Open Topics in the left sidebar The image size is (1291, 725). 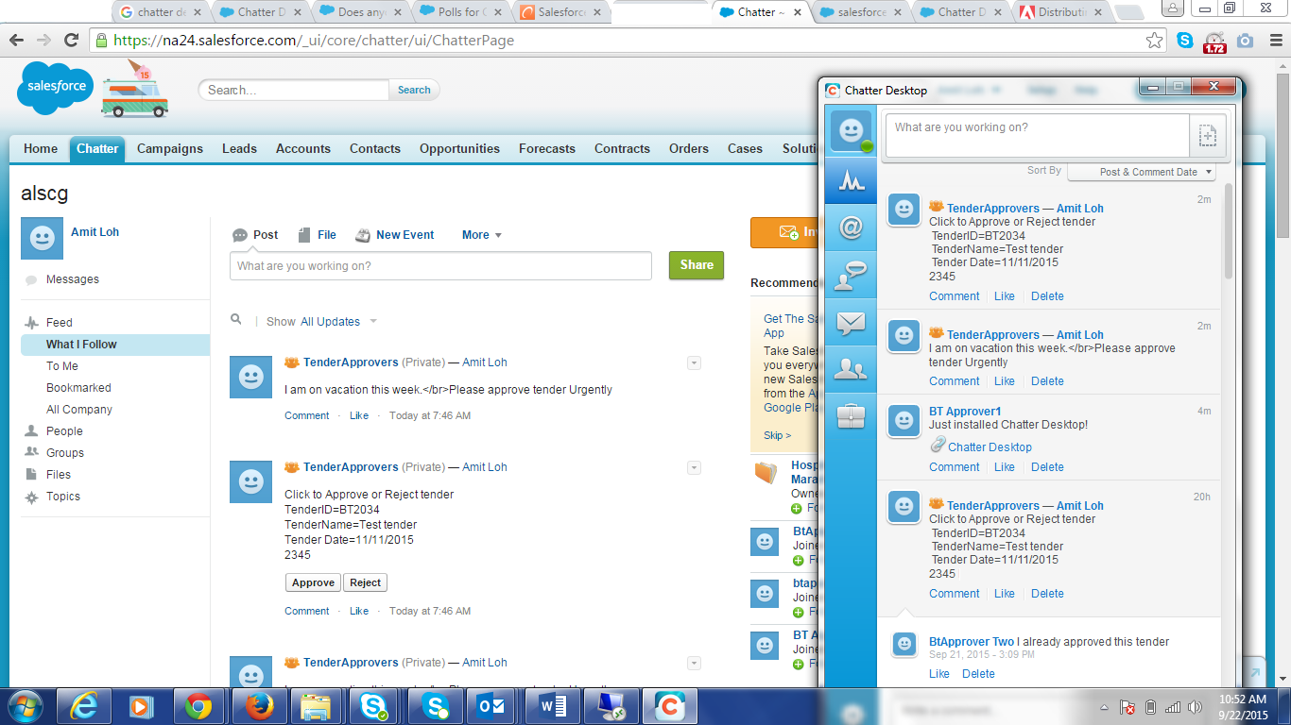tap(63, 497)
